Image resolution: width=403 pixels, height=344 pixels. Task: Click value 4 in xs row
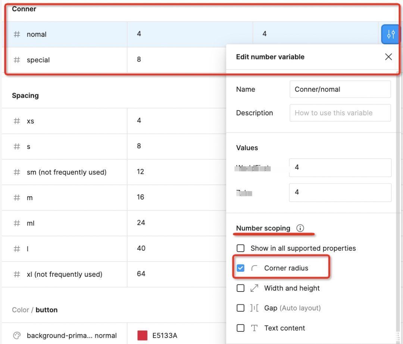point(139,121)
